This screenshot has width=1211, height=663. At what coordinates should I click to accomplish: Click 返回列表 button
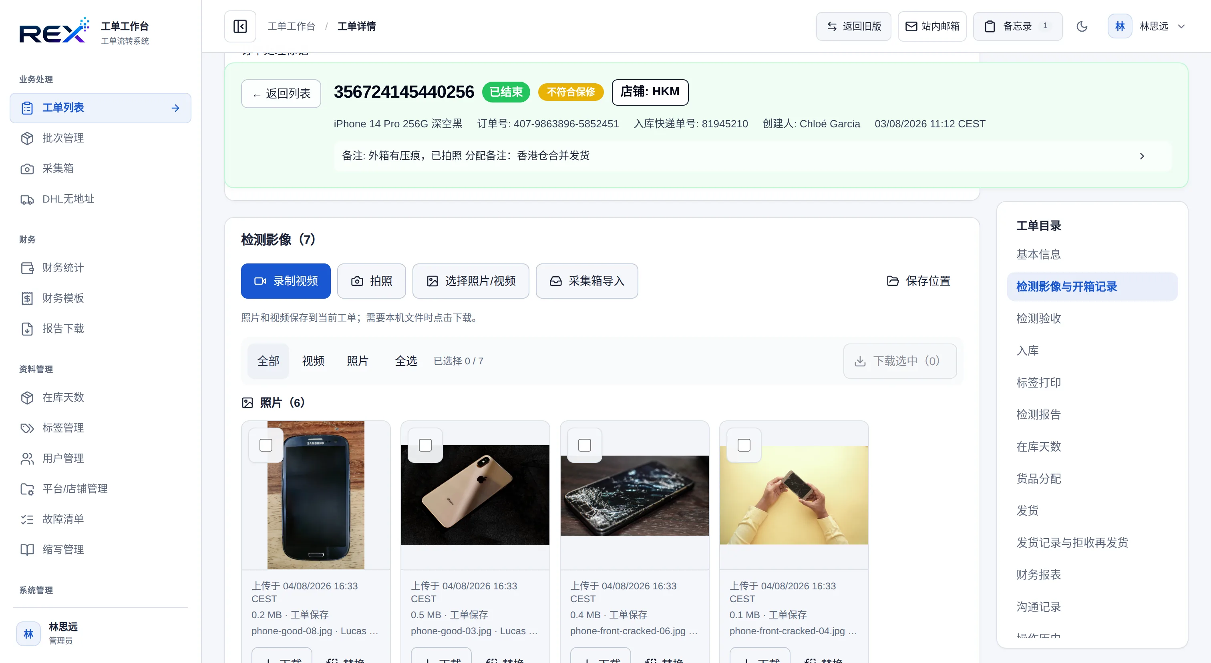[281, 94]
